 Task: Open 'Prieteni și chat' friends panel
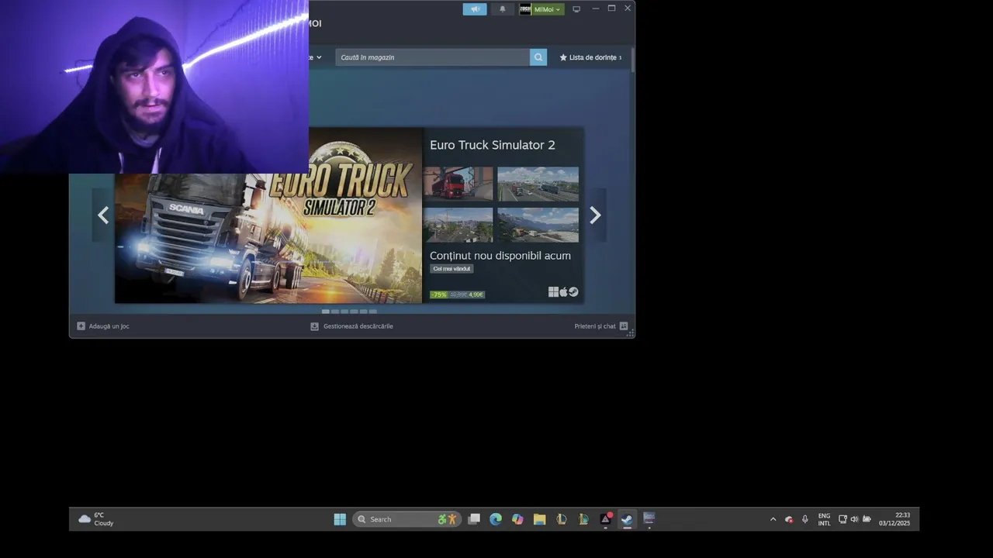click(x=601, y=326)
